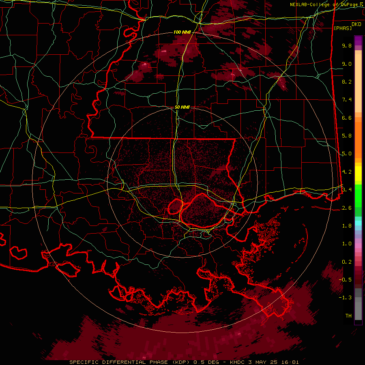This screenshot has width=365, height=365.
Task: Click the 100 NMI range ring label
Action: click(182, 32)
